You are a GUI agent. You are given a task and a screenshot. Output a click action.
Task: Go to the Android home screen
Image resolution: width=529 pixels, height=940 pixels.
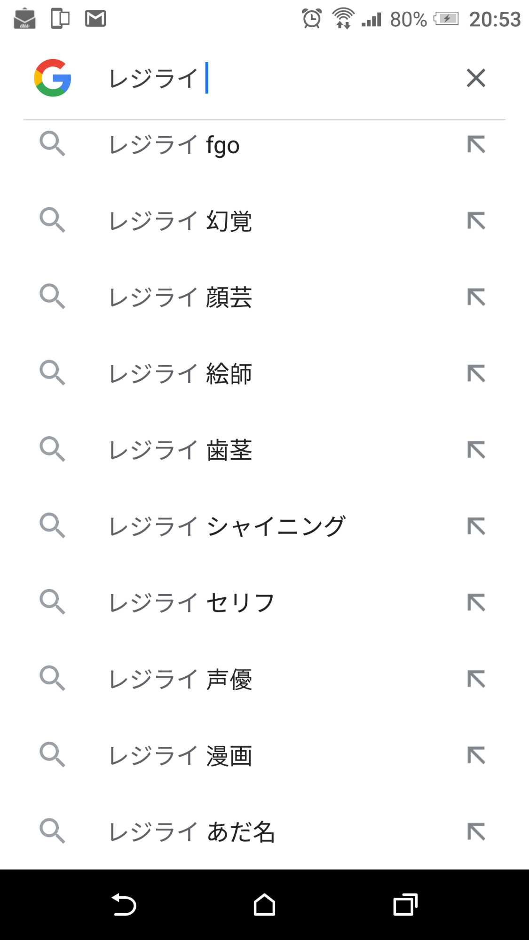pos(264,905)
